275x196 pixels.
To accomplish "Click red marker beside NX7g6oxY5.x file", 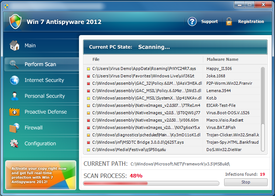I will (88, 128).
